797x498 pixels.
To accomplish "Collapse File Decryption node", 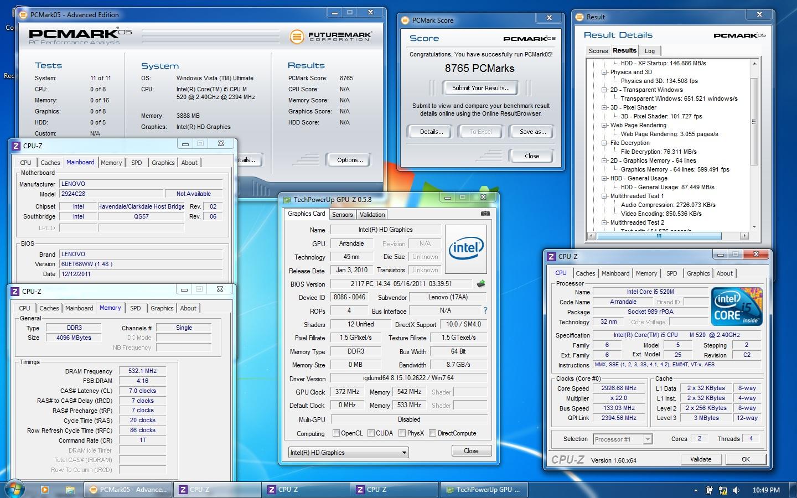I will [x=604, y=143].
